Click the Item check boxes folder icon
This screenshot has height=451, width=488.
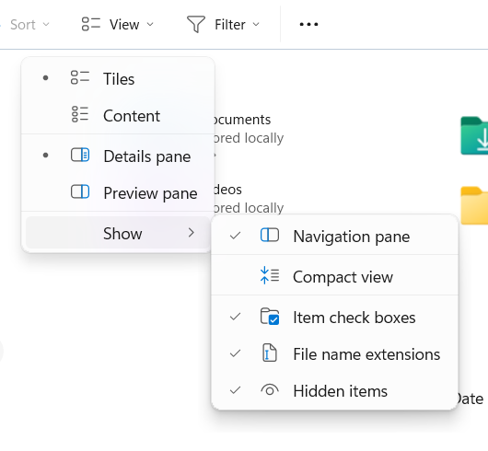tap(270, 317)
